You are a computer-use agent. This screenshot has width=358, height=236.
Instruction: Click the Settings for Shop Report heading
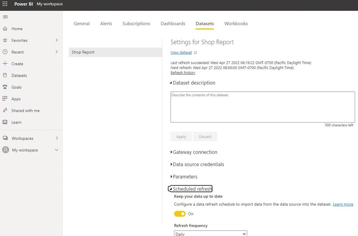(x=202, y=42)
